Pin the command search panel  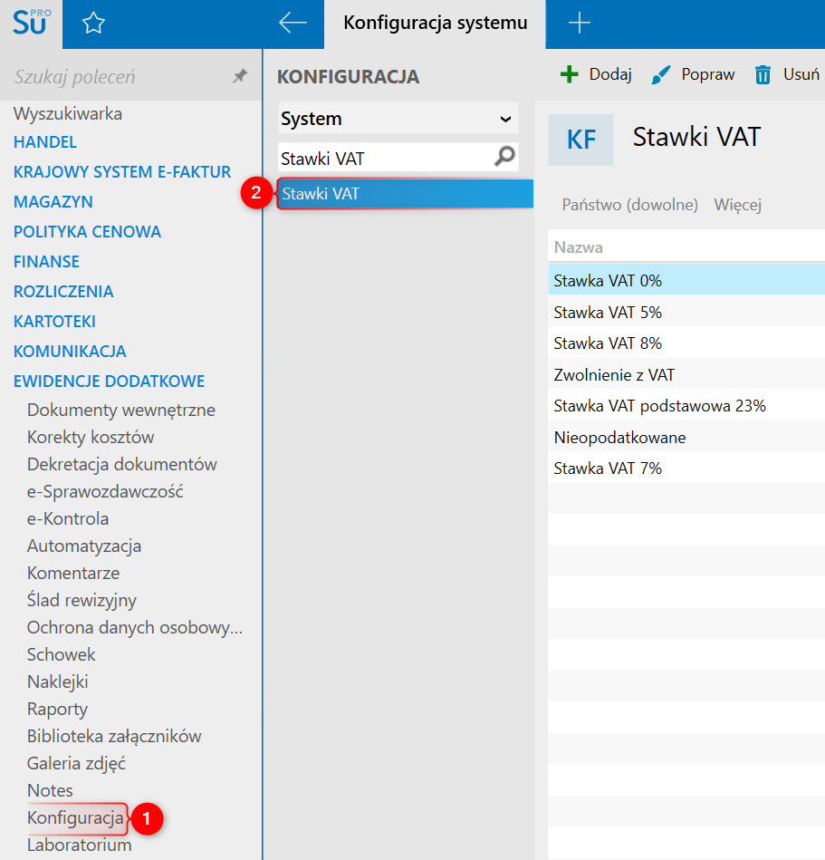(240, 77)
